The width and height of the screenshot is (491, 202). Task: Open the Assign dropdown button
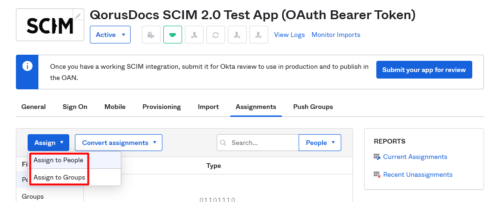(x=49, y=143)
